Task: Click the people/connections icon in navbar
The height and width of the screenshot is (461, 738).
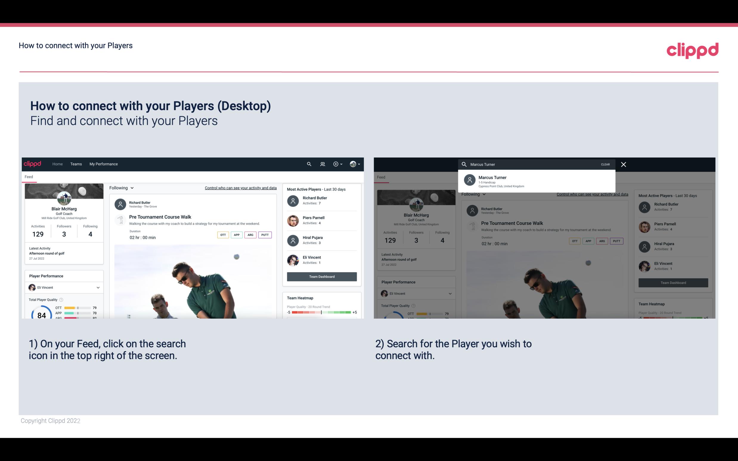Action: 323,164
